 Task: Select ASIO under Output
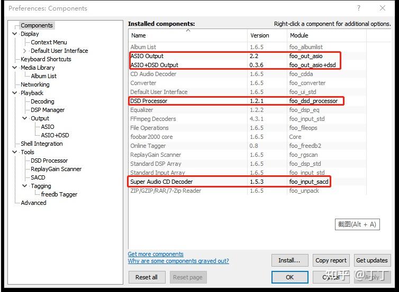click(x=48, y=127)
